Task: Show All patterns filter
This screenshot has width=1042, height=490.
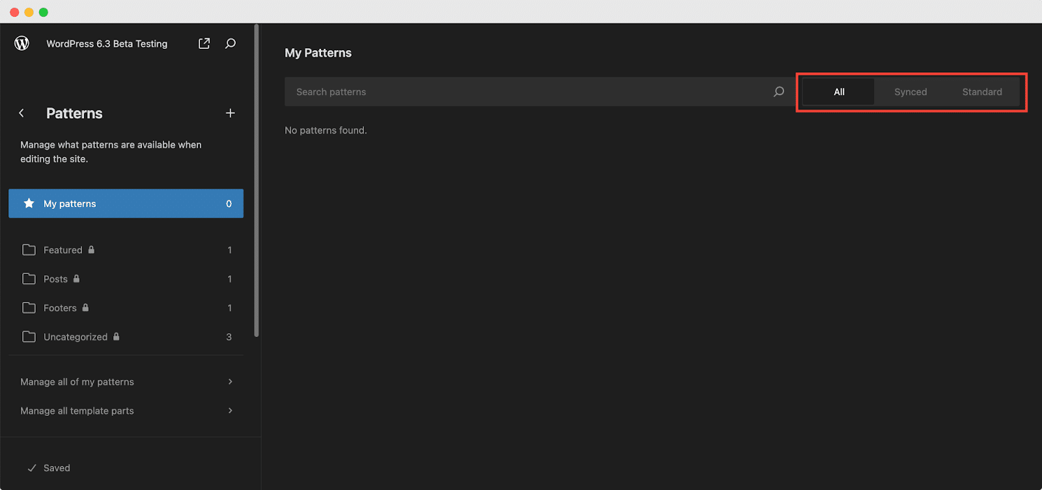Action: (839, 92)
